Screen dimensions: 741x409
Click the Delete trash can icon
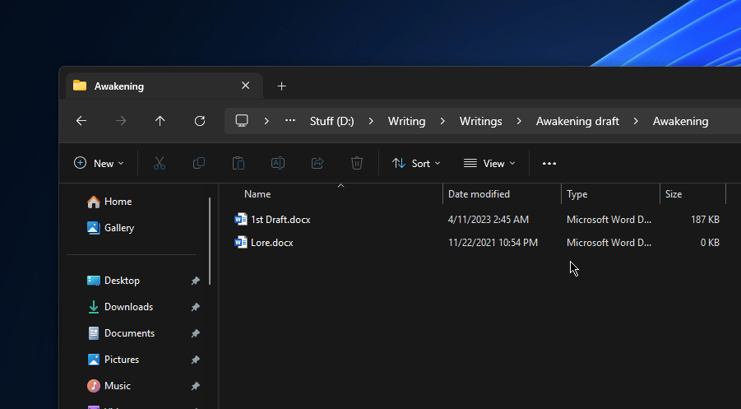[357, 163]
